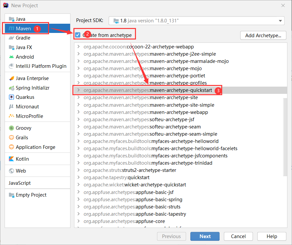Click the Maven 'm' icon

click(12, 28)
